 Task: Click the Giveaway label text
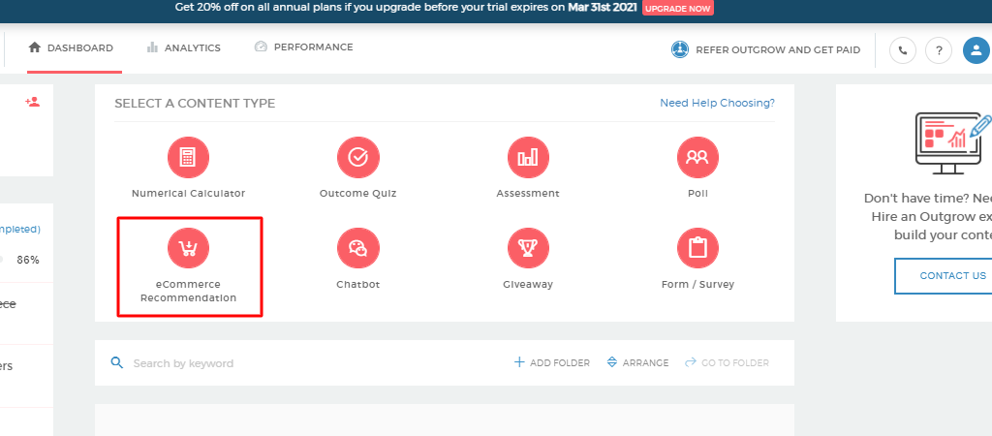[528, 285]
